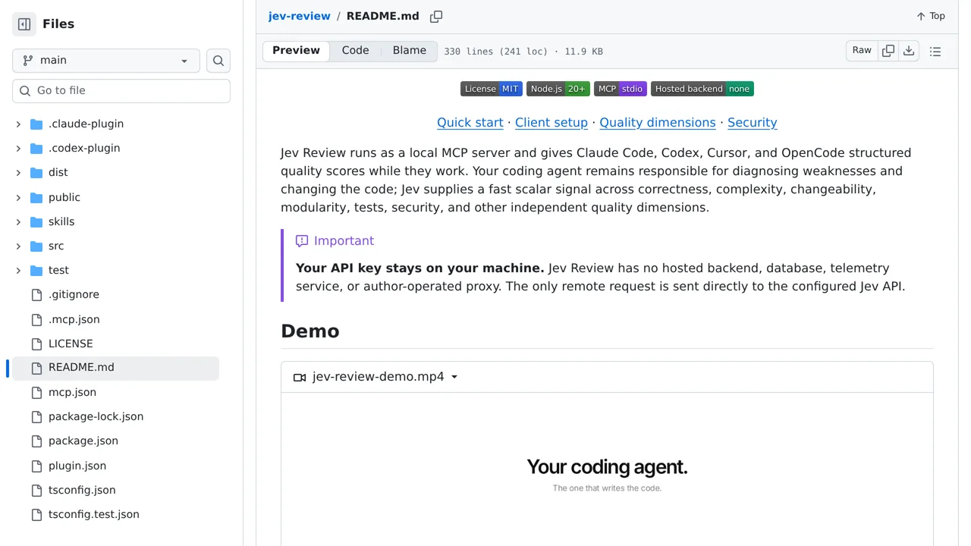Focus the Go to file field
971x546 pixels.
(121, 91)
